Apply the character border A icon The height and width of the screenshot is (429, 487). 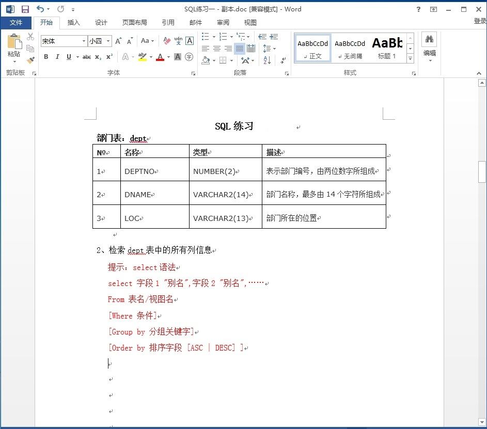pyautogui.click(x=190, y=41)
